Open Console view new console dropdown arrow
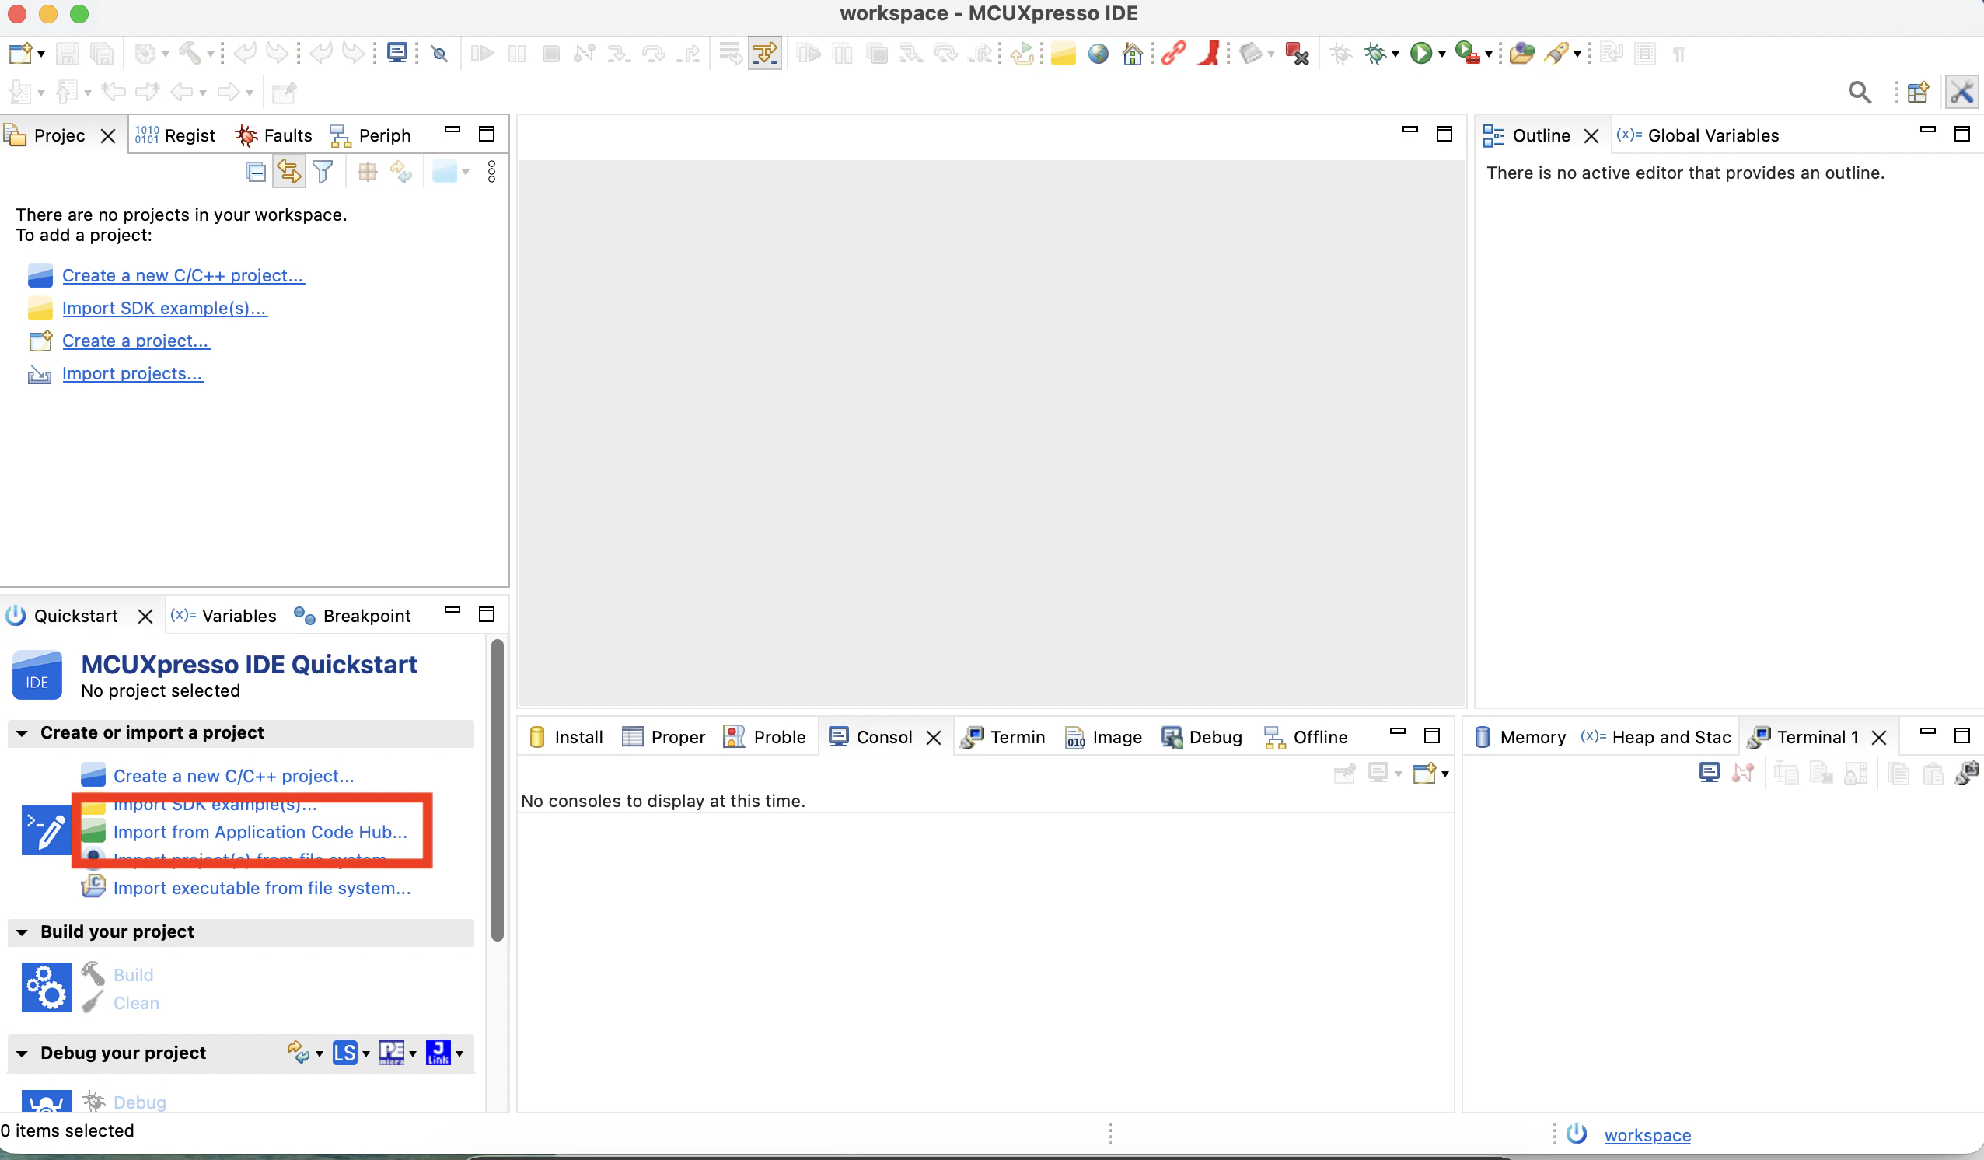Viewport: 1984px width, 1160px height. pyautogui.click(x=1444, y=774)
